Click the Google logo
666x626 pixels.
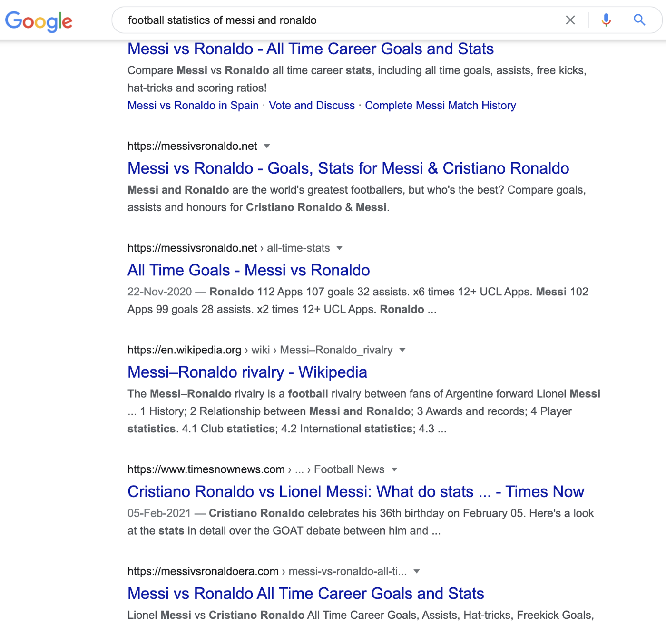tap(39, 21)
